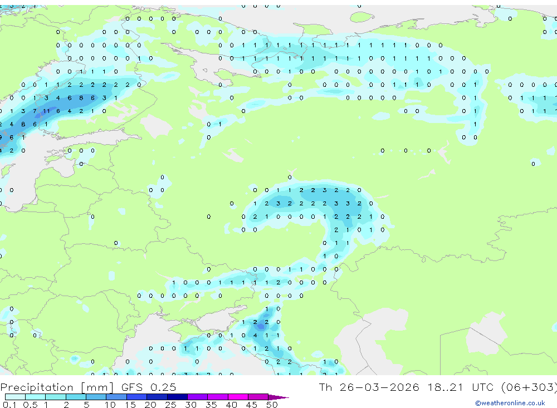
Task: Click the legend label '0.5'
Action: click(x=30, y=405)
